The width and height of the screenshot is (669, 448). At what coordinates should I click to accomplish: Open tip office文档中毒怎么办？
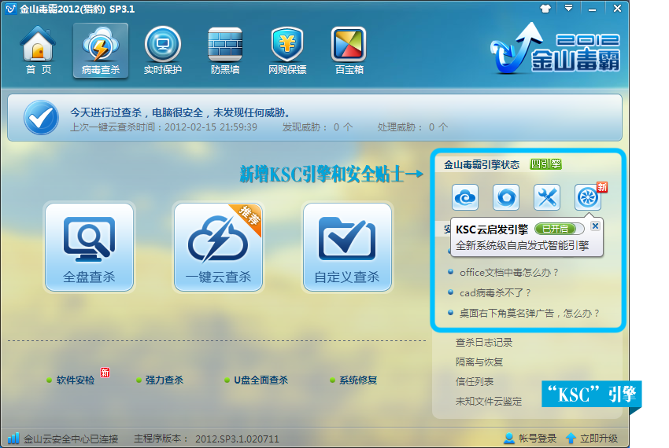click(508, 273)
